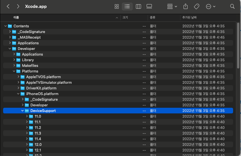Sort by the 이름 column header

point(16,17)
